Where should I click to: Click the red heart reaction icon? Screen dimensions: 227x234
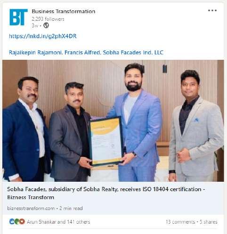pos(22,221)
